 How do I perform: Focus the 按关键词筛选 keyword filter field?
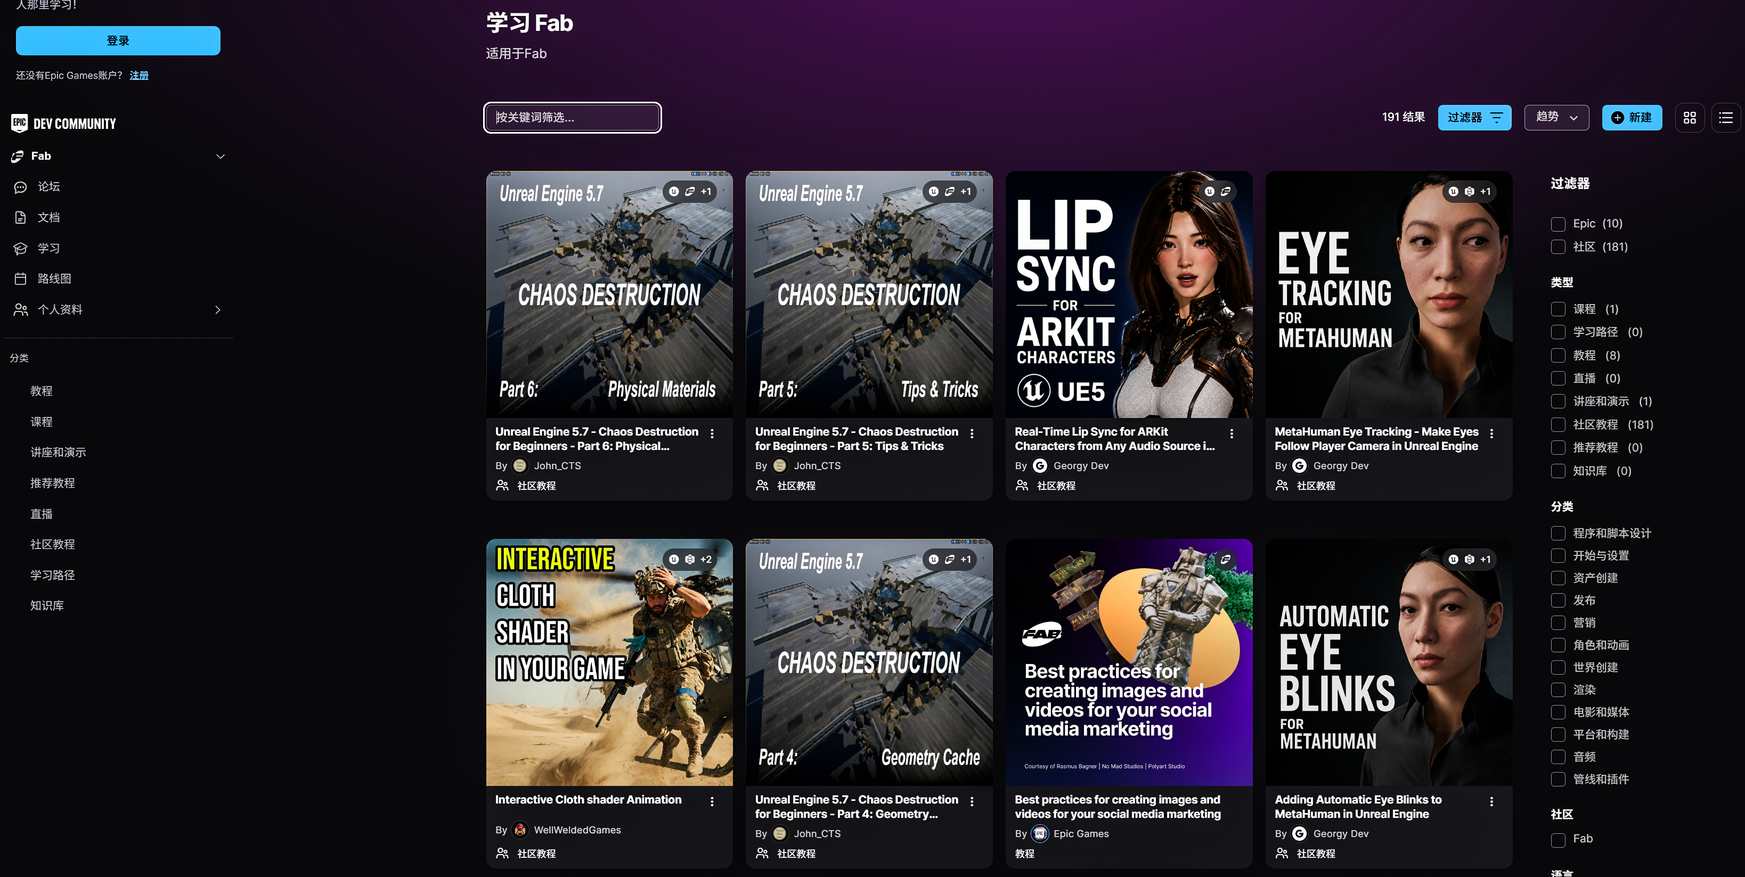pyautogui.click(x=573, y=118)
